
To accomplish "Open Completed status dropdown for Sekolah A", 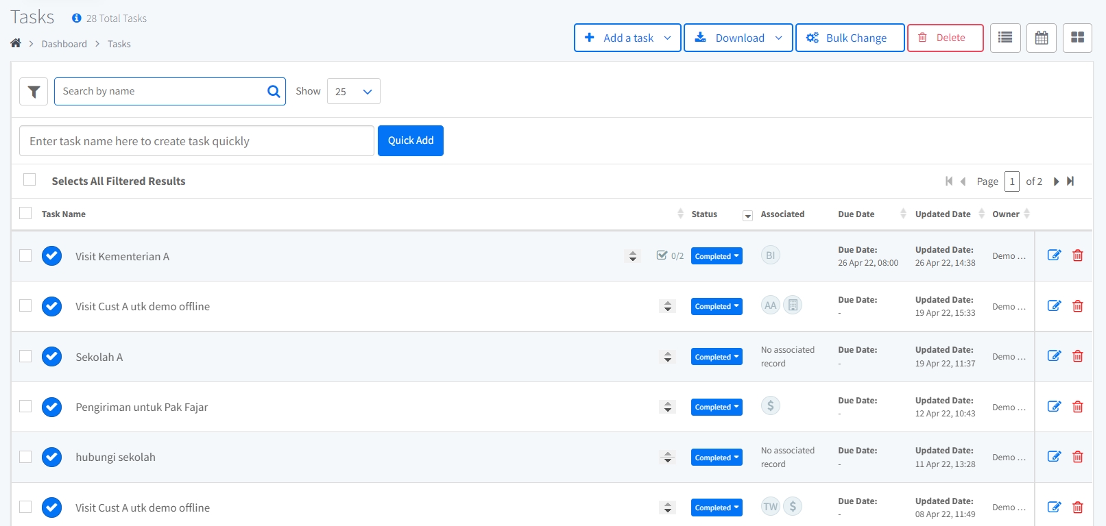I will pos(717,357).
